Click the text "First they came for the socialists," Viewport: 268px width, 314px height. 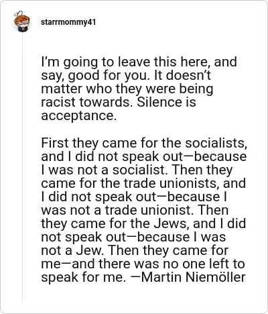click(144, 143)
